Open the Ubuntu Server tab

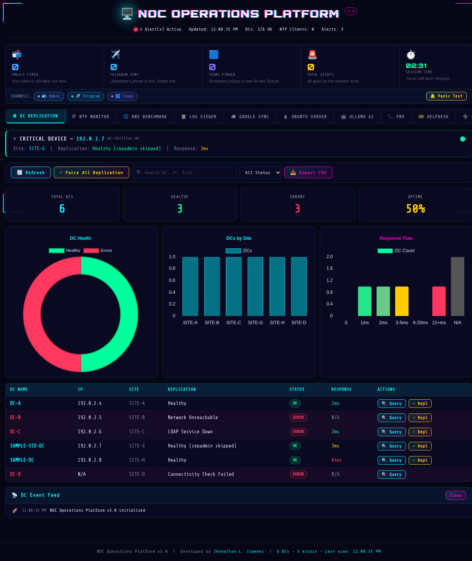coord(305,117)
